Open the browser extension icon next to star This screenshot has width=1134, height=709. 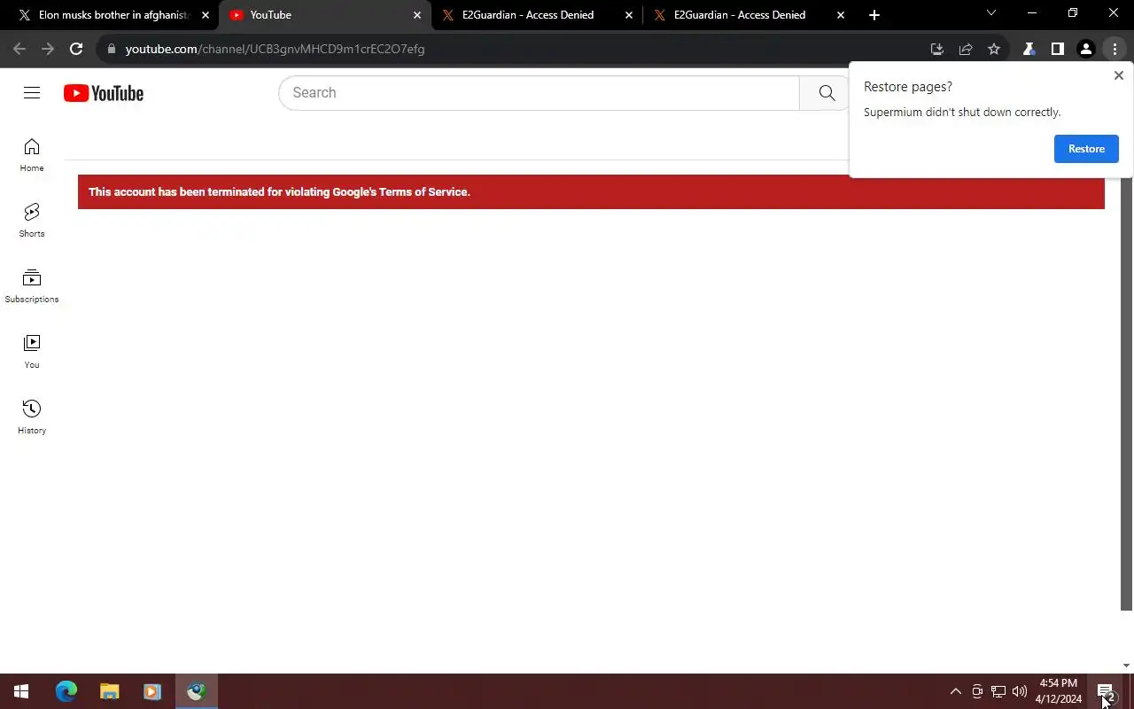(x=1029, y=49)
